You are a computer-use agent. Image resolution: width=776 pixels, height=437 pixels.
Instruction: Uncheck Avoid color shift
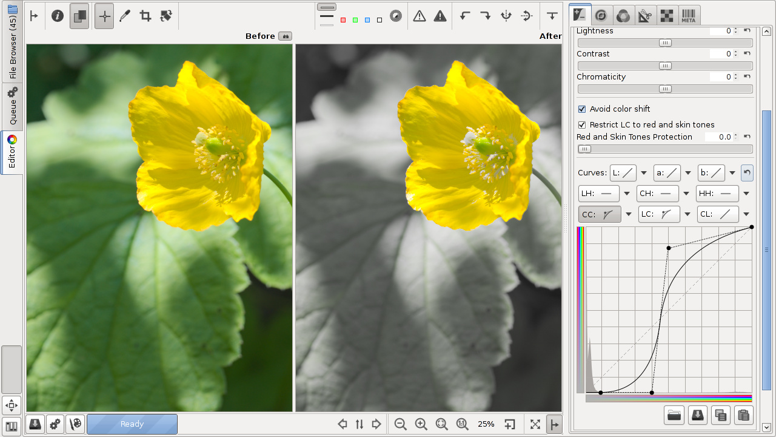click(582, 109)
